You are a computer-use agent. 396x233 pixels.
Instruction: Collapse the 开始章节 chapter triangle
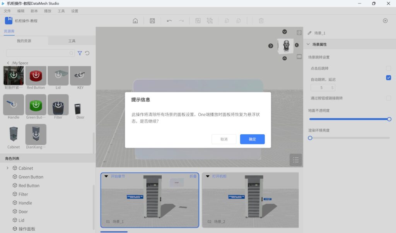pyautogui.click(x=106, y=176)
